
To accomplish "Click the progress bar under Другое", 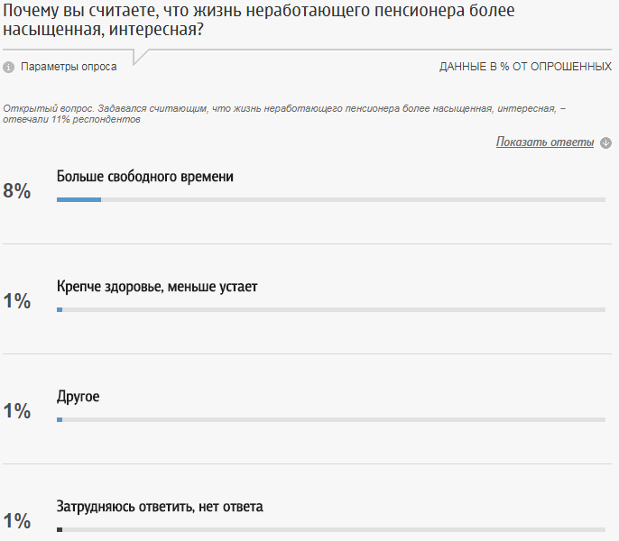I will (330, 419).
